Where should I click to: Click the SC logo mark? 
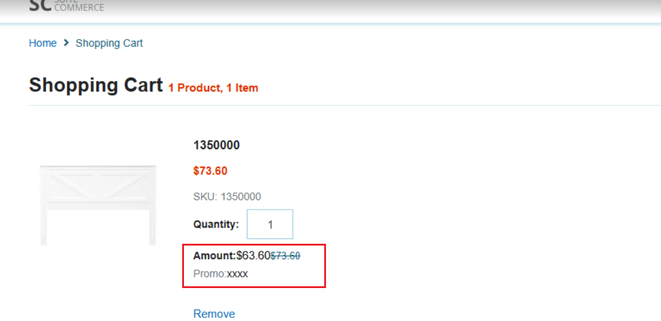click(40, 5)
